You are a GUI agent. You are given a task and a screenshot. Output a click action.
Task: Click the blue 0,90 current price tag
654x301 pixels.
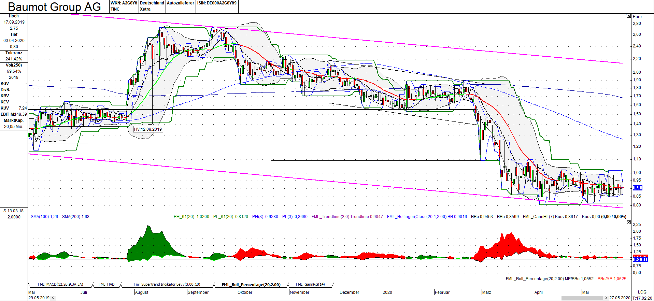click(638, 188)
